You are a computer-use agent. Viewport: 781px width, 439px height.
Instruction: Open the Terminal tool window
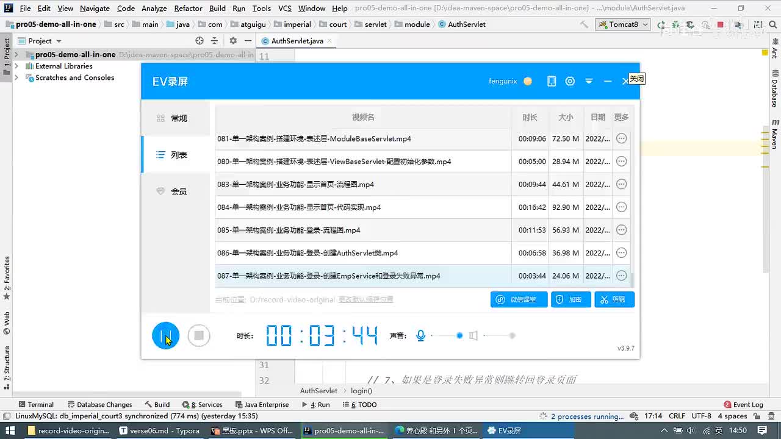pos(36,404)
